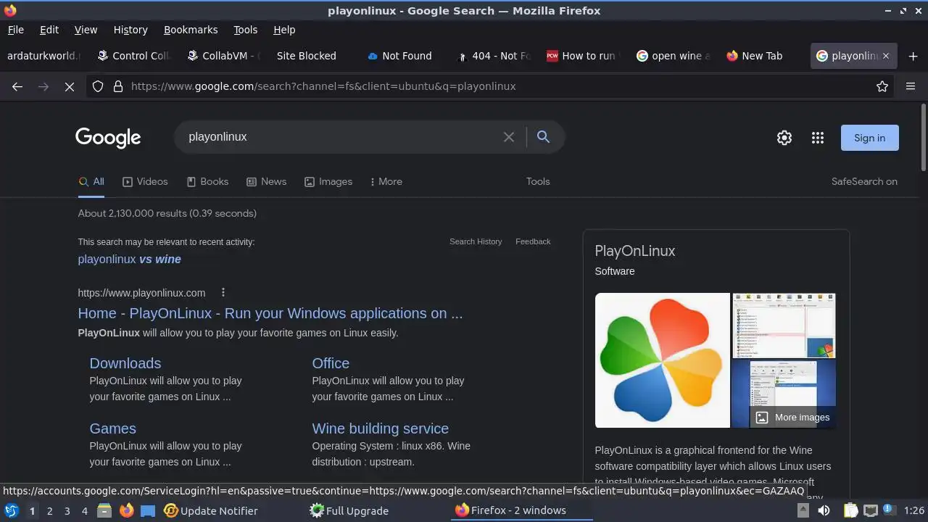Screen dimensions: 928x522
Task: Switch to the Control Coll tab
Action: [133, 56]
